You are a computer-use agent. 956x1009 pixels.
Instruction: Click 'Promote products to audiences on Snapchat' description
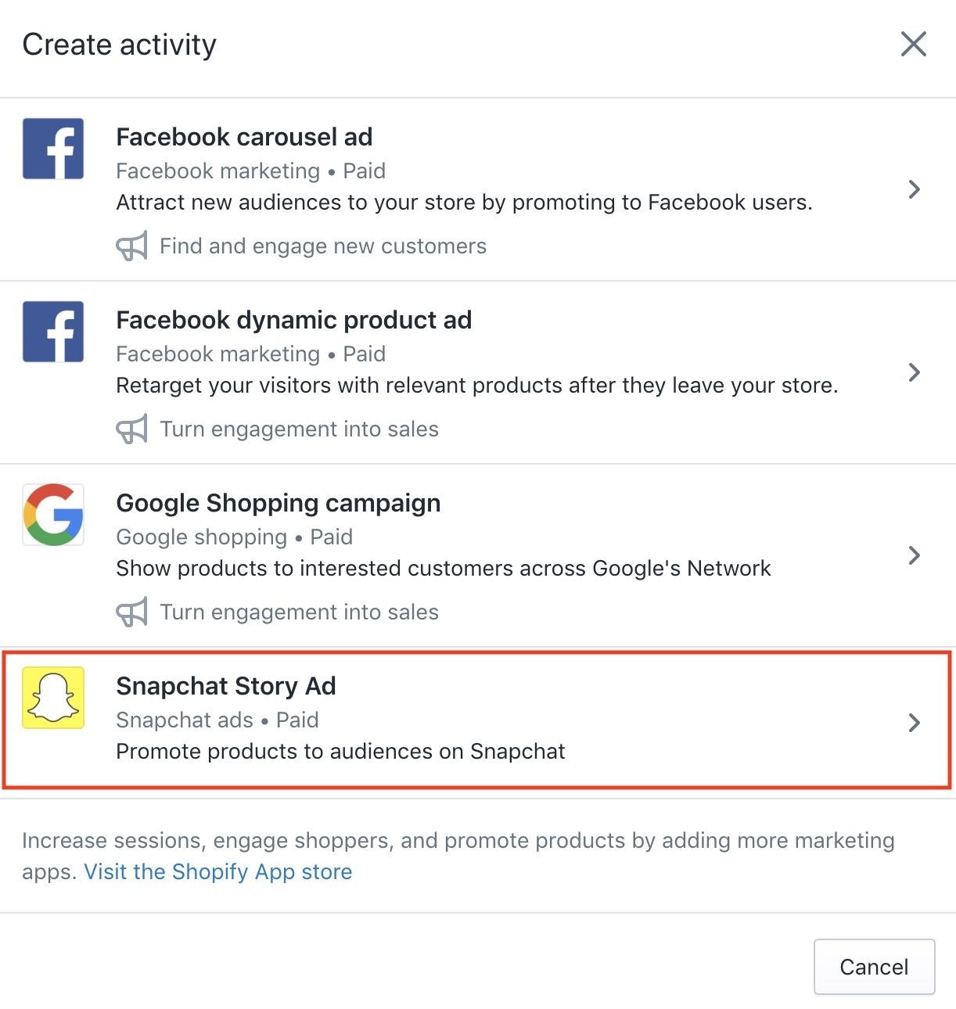[x=340, y=752]
